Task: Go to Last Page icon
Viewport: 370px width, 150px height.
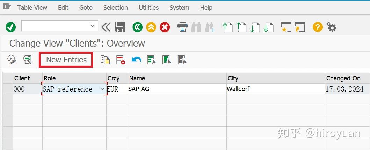Action: coord(269,27)
